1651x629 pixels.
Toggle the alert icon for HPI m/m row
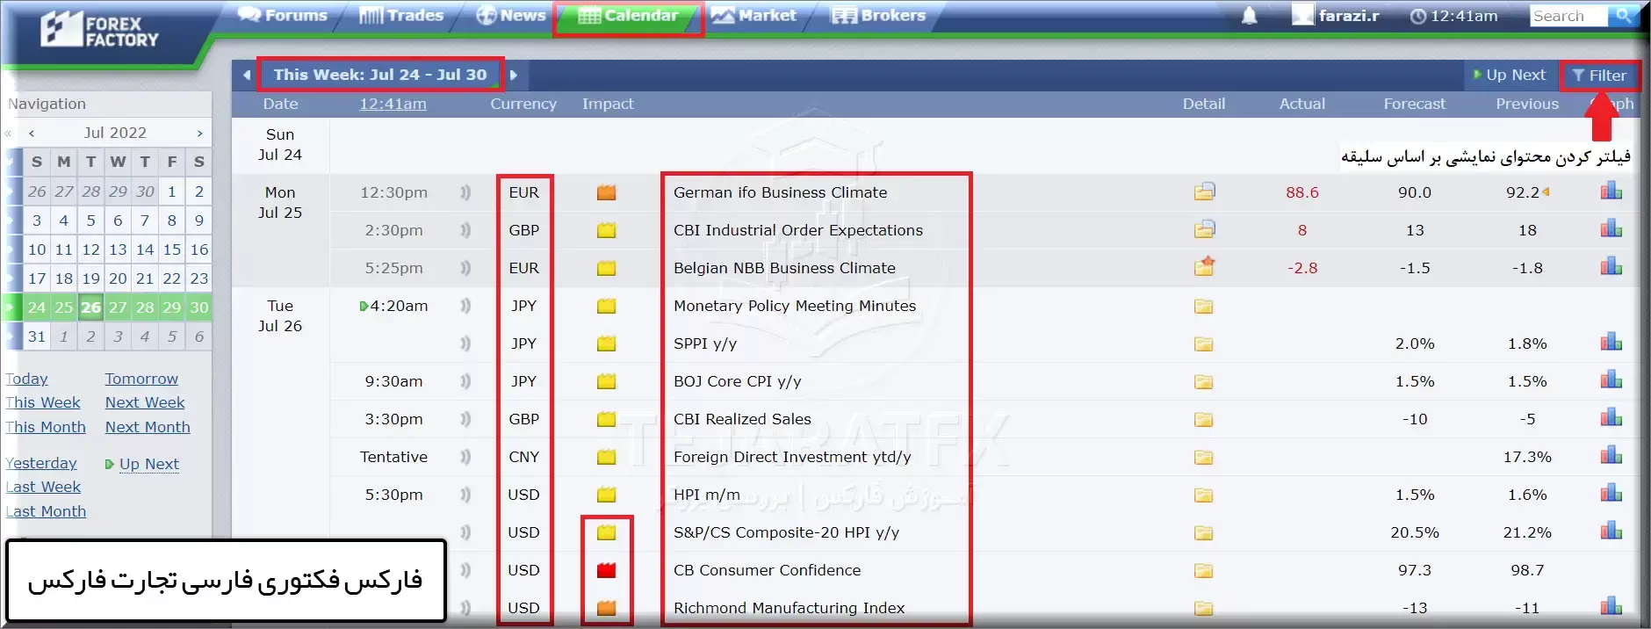coord(465,495)
